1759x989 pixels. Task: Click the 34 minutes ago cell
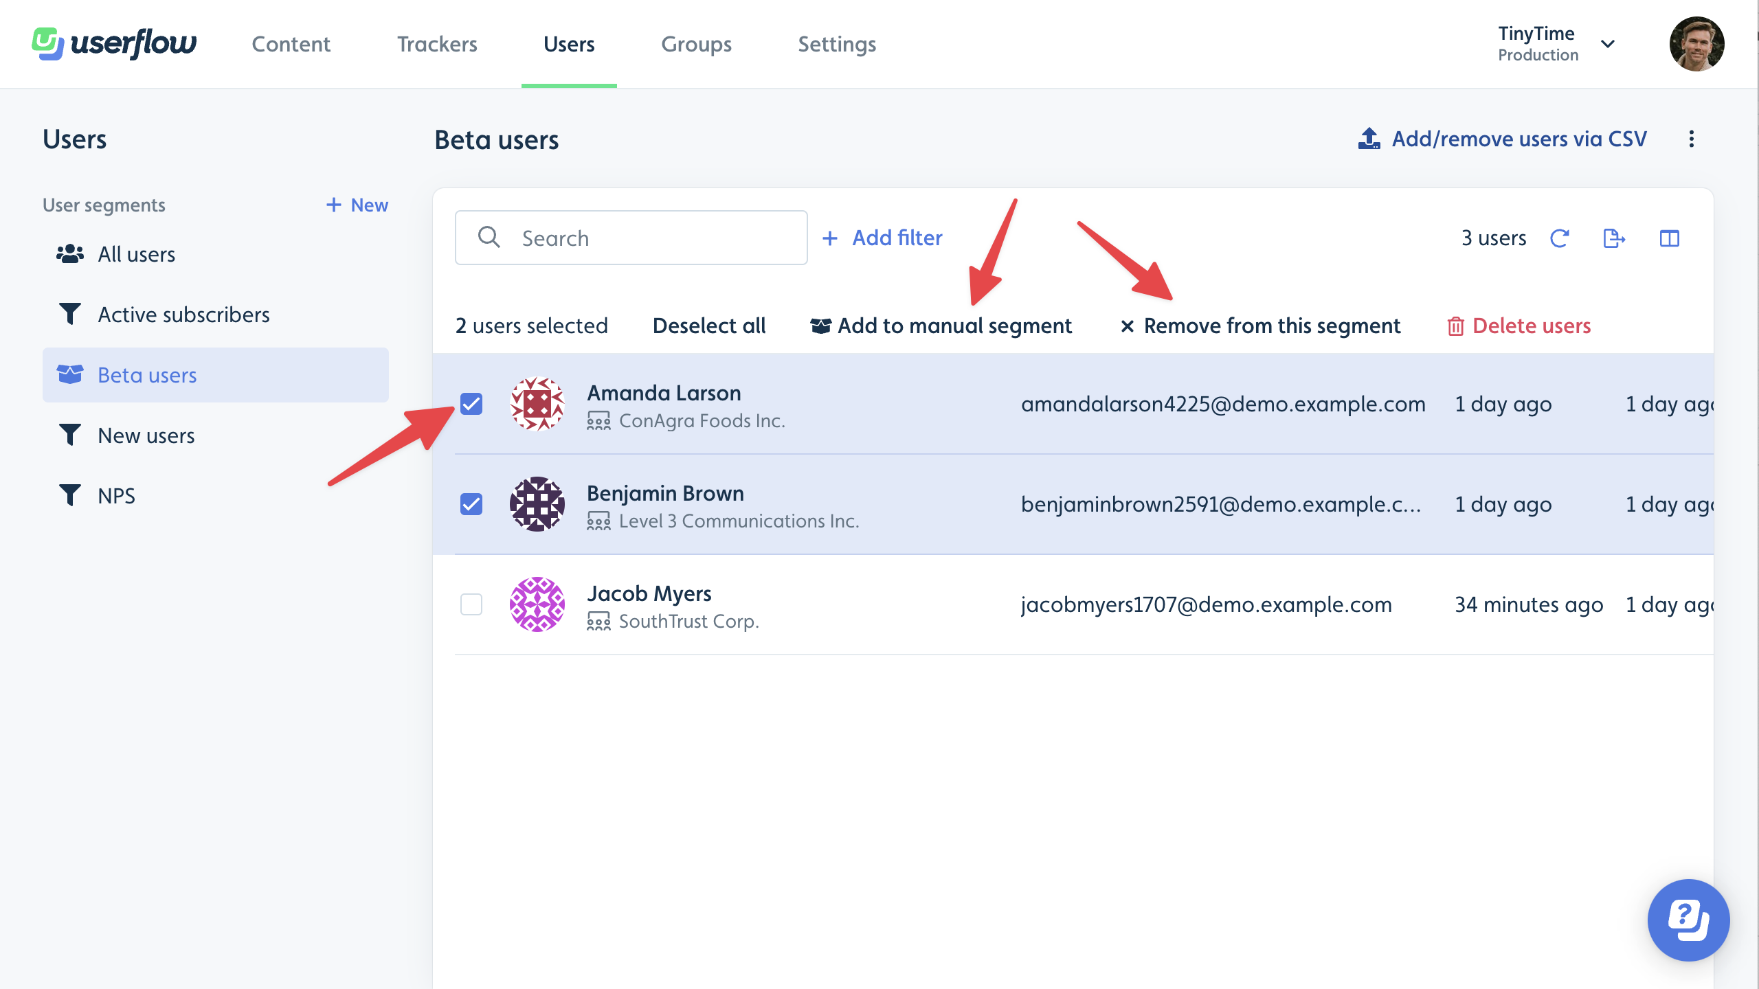pos(1529,604)
